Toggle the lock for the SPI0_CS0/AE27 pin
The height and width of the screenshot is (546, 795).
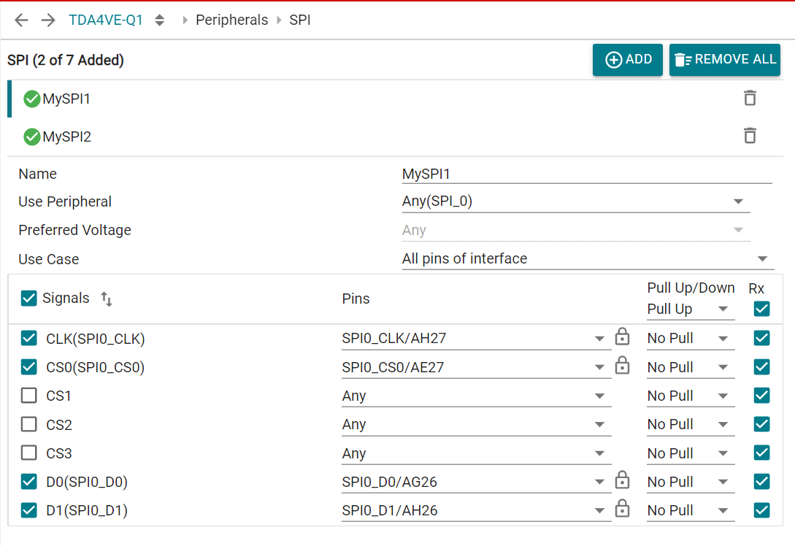coord(622,366)
